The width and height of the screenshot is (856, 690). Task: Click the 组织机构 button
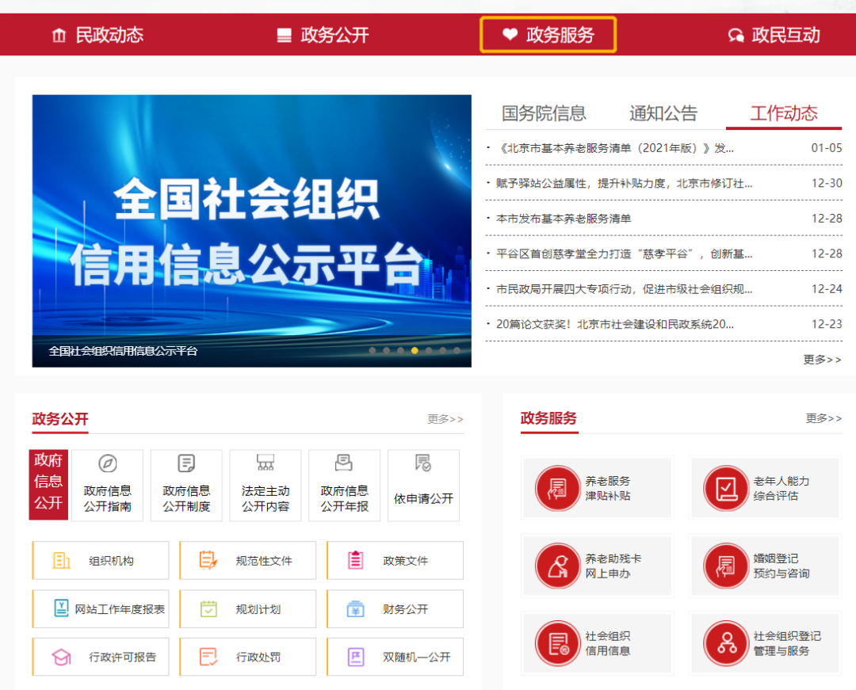point(101,561)
